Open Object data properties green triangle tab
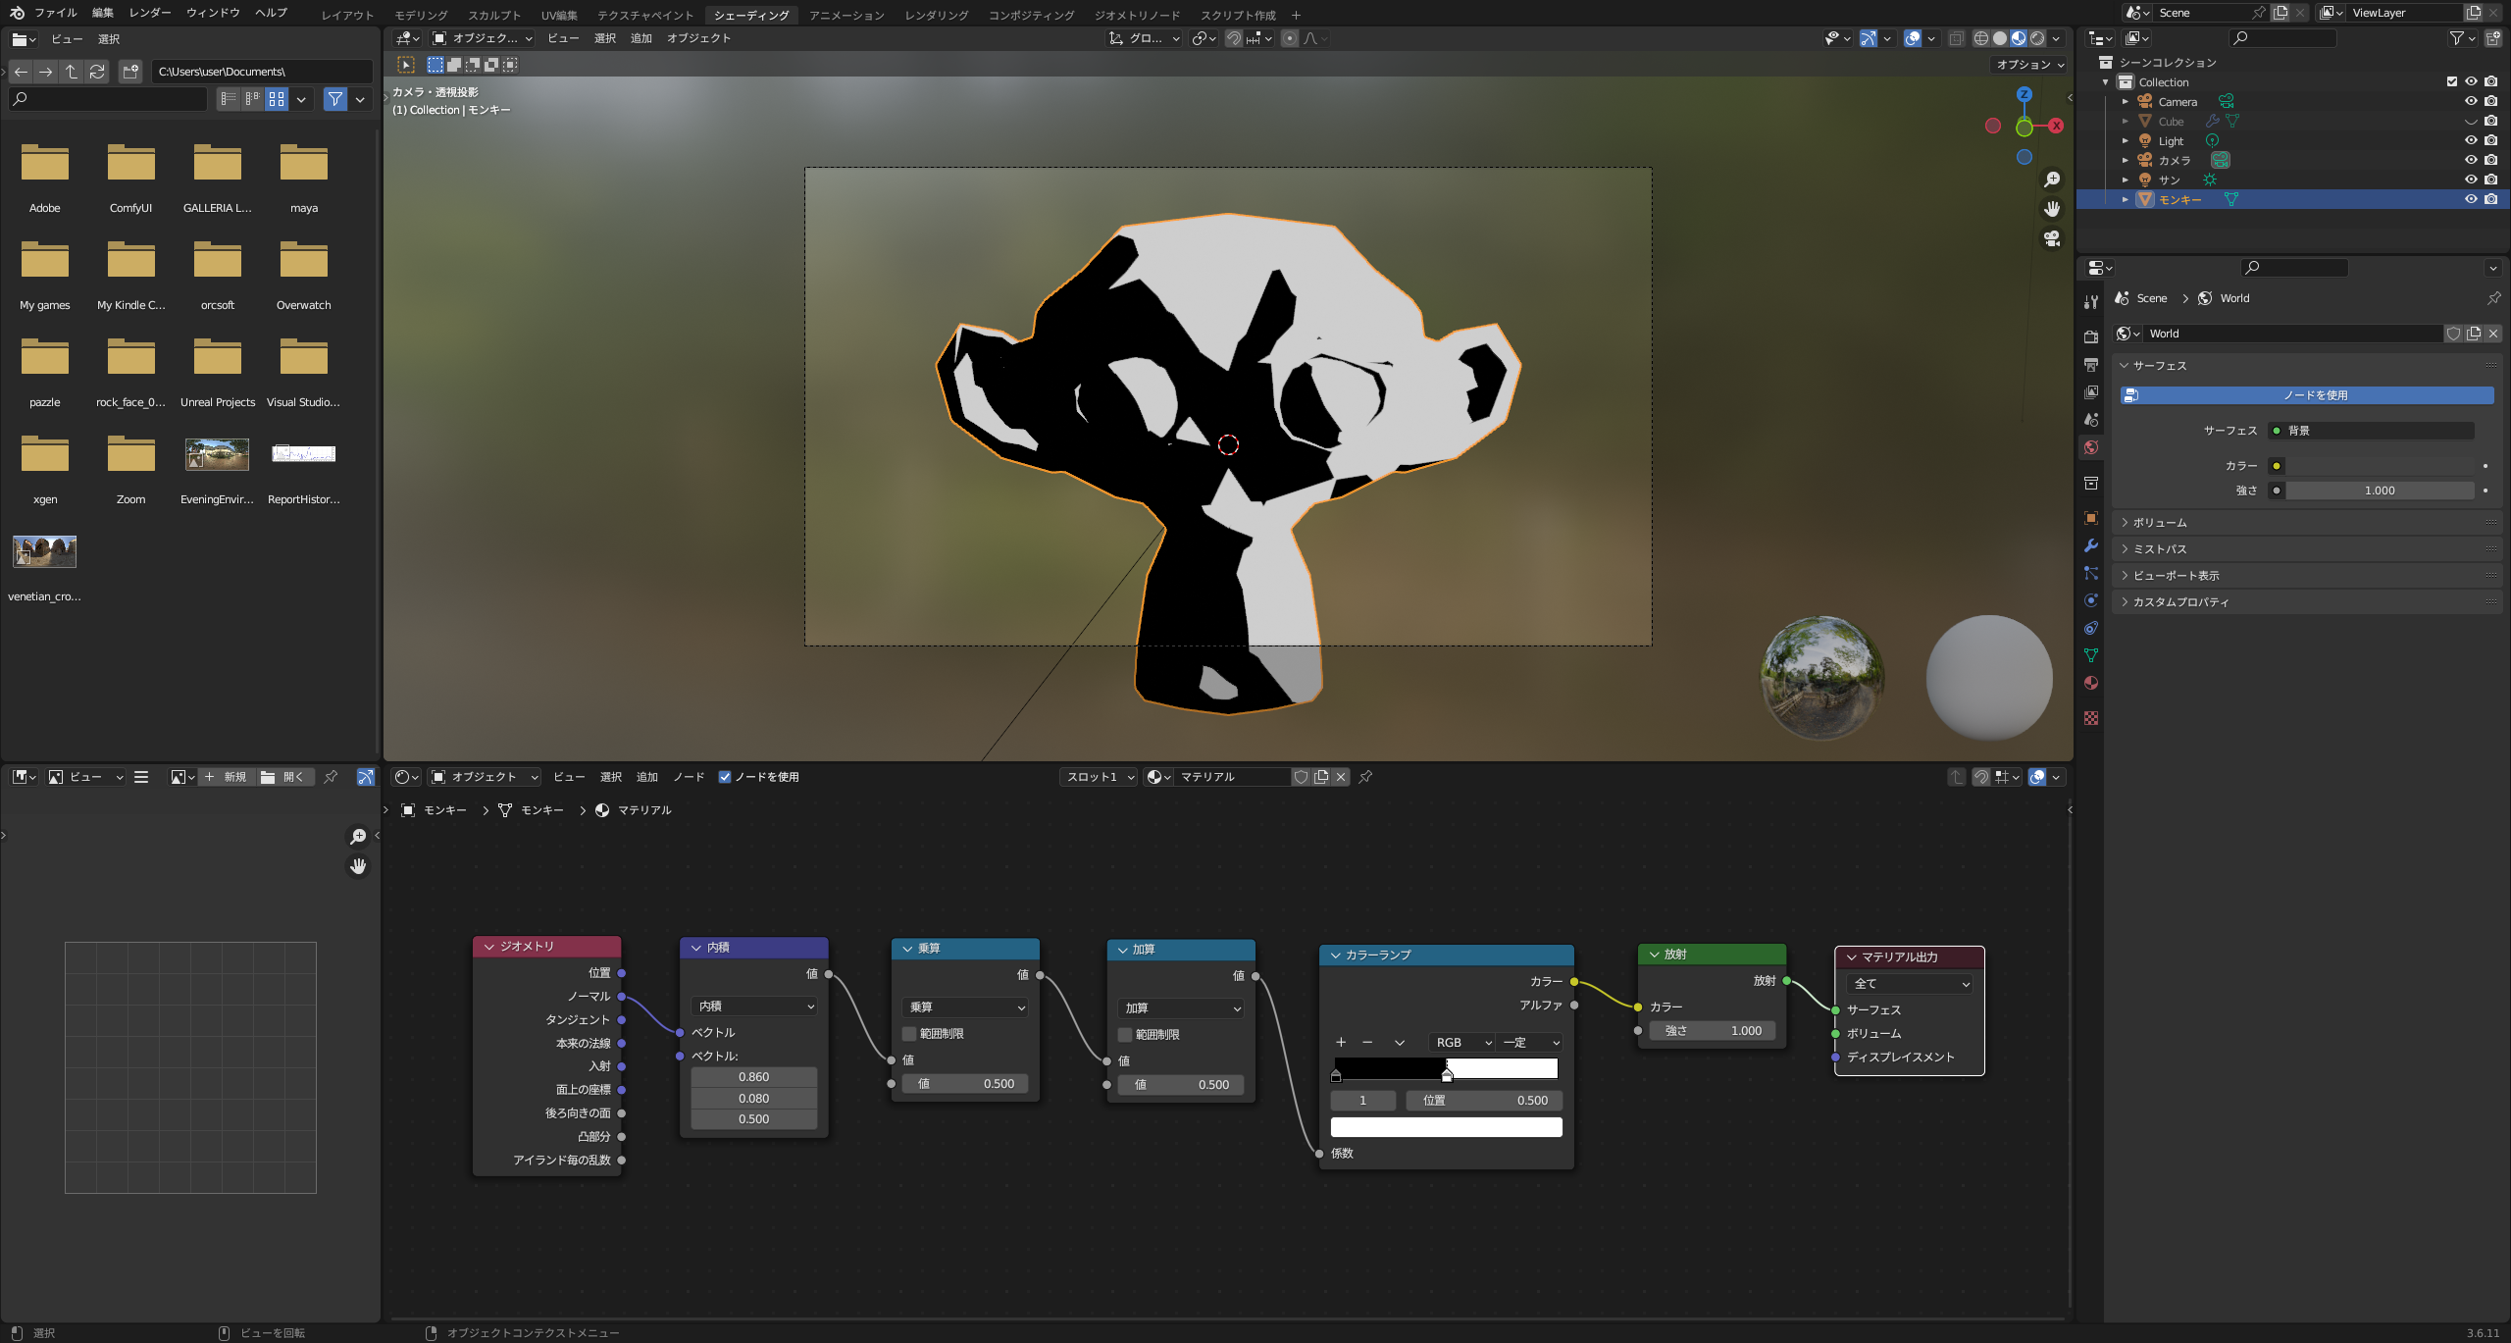2511x1343 pixels. [x=2091, y=655]
